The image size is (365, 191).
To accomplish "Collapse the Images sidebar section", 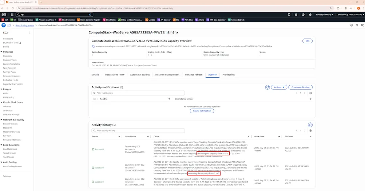I will pos(1,89).
